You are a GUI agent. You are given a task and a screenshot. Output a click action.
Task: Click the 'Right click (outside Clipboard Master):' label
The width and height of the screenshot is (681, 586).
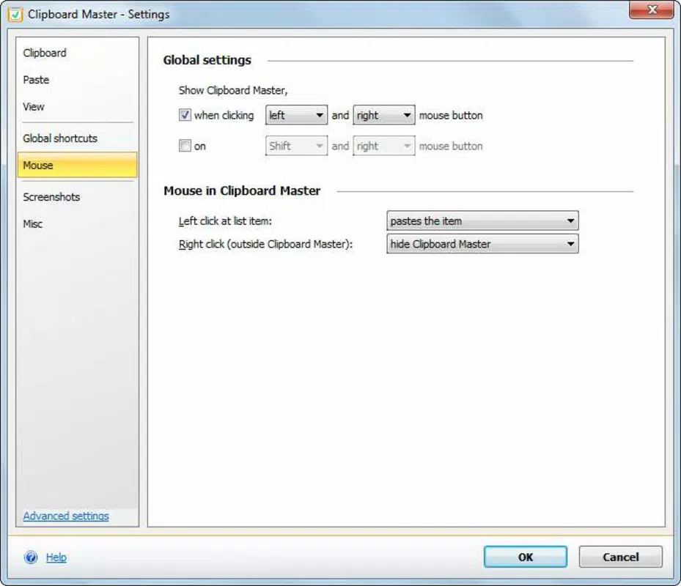265,244
